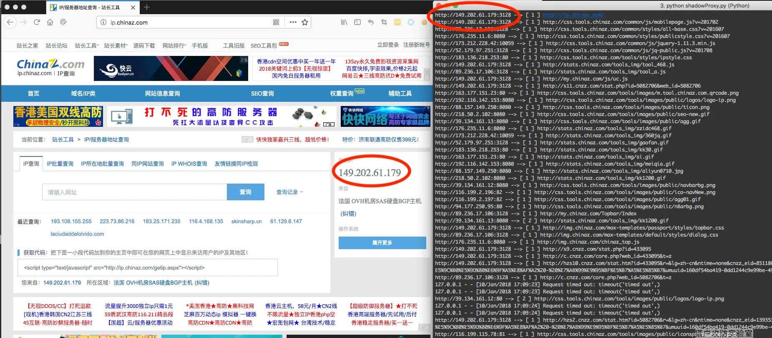Click the ChinaZ.com site logo
The image size is (772, 338).
[50, 64]
